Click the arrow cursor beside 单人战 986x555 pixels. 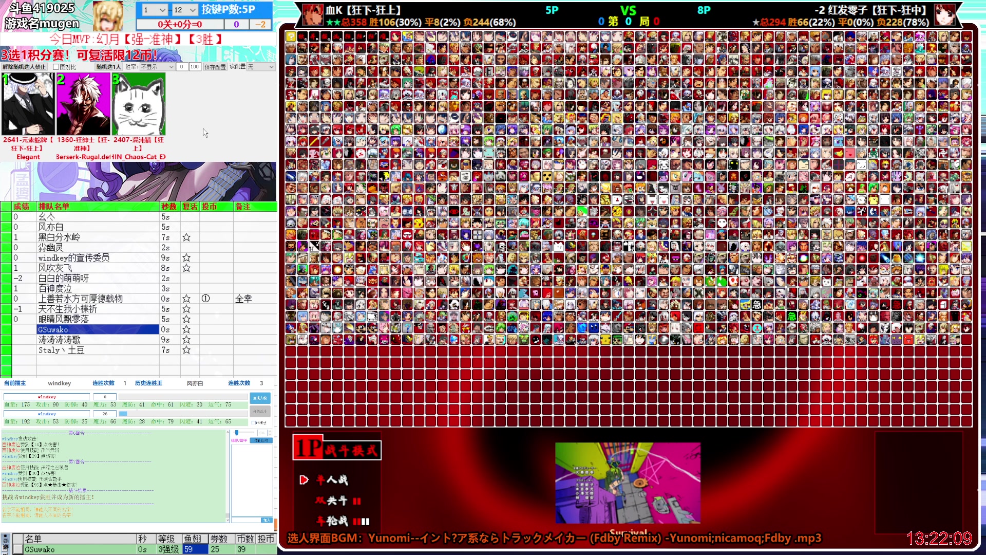point(304,480)
